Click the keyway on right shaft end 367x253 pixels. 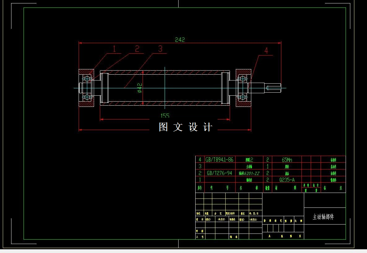coord(273,88)
